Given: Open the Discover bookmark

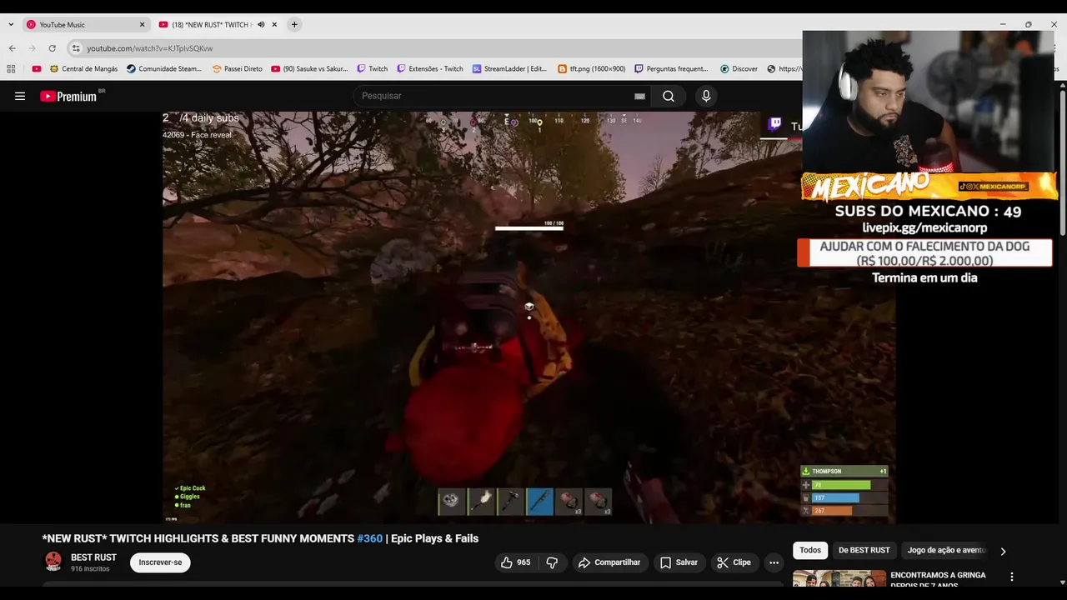Looking at the screenshot, I should click(x=739, y=69).
